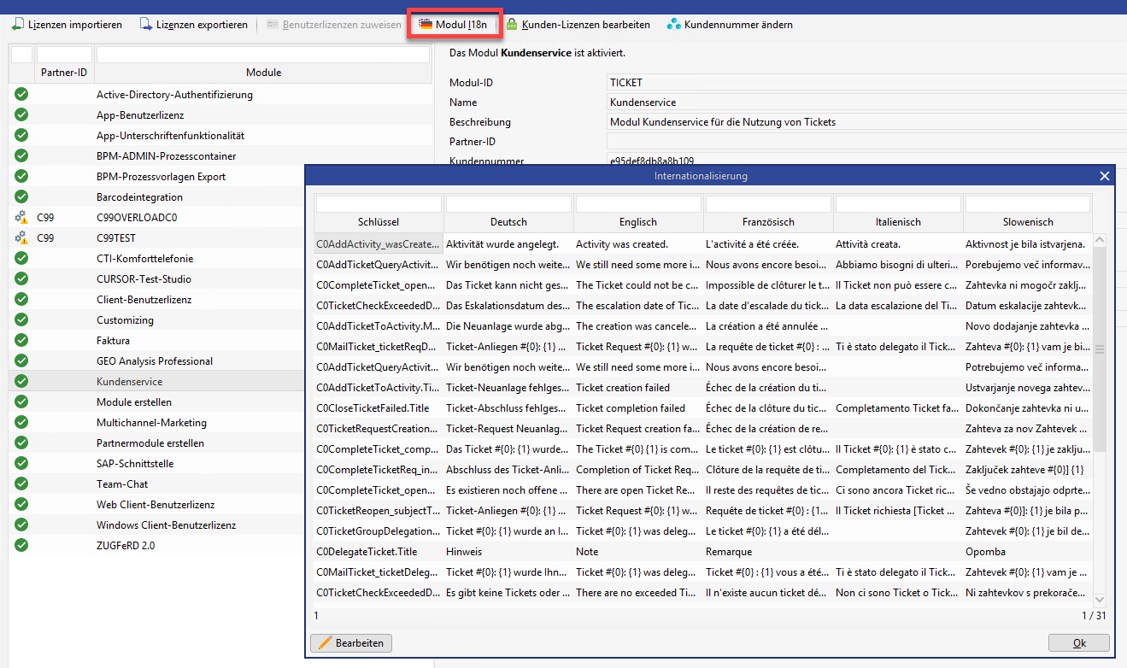The image size is (1127, 668).
Task: Click the Kundennummer ändern icon
Action: coord(674,25)
